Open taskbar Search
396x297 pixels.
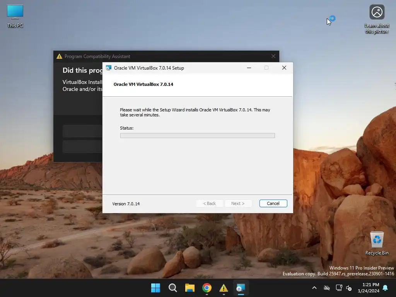[x=173, y=288]
